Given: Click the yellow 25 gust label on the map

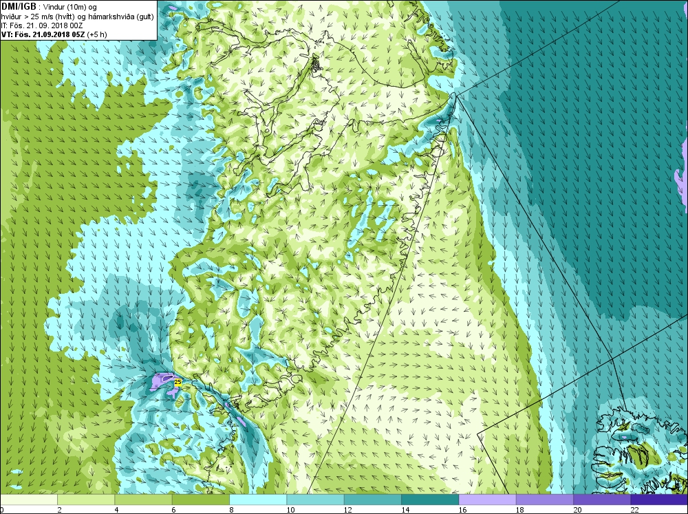Looking at the screenshot, I should point(178,382).
